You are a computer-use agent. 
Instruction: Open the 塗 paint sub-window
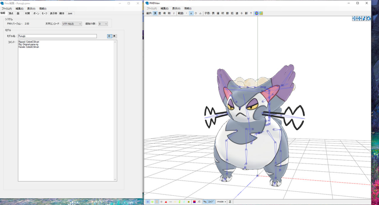coord(237,13)
